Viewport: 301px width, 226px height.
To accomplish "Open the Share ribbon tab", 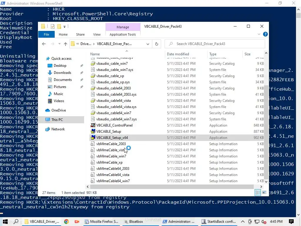I will click(x=80, y=34).
